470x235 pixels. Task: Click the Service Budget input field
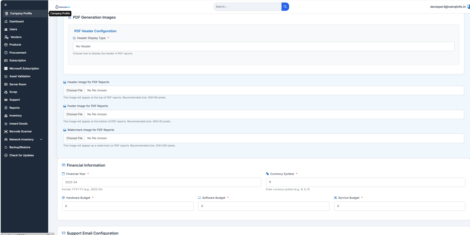[400, 206]
